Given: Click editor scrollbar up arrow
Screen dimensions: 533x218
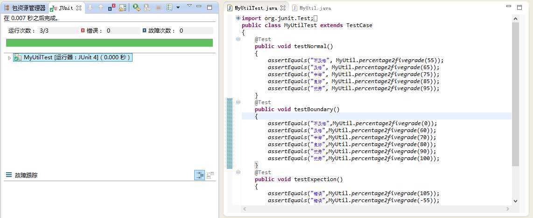Looking at the screenshot, I should click(515, 19).
